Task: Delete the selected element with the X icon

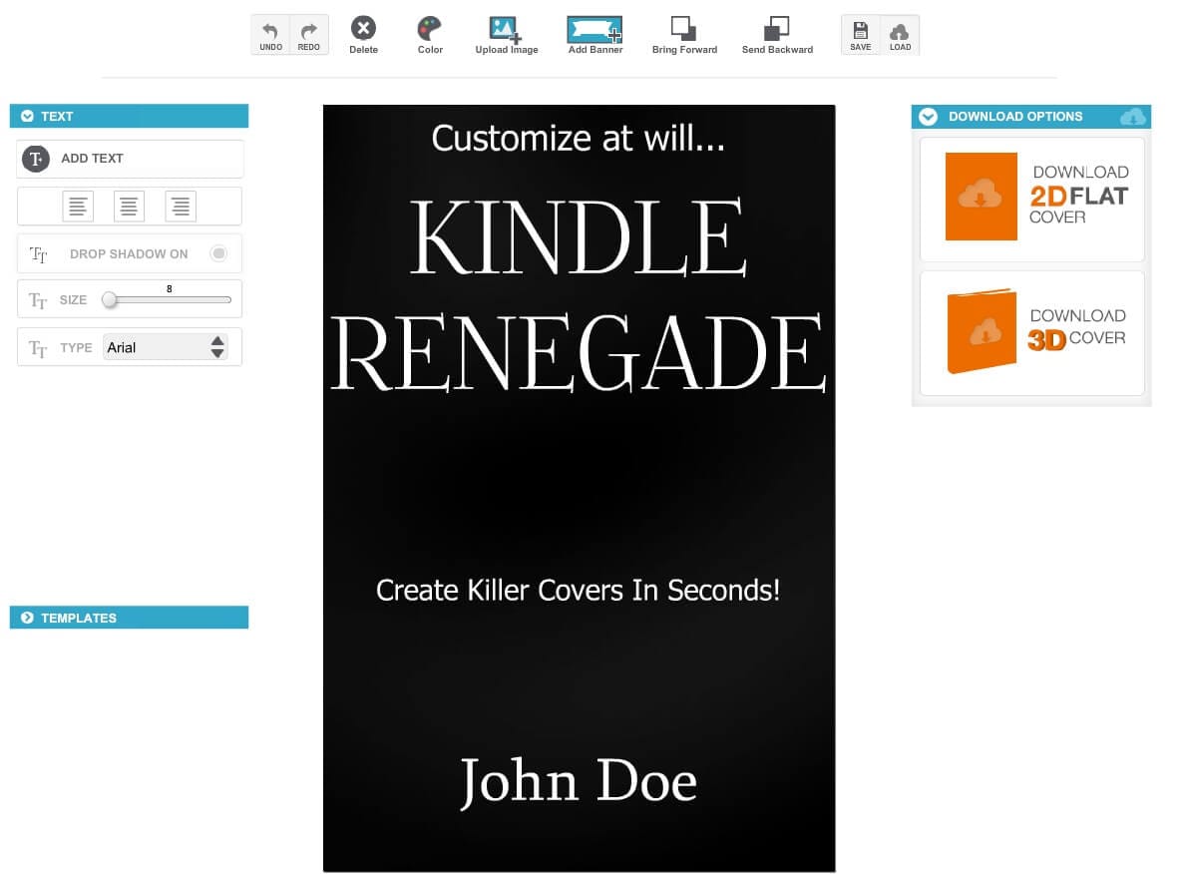Action: 363,29
